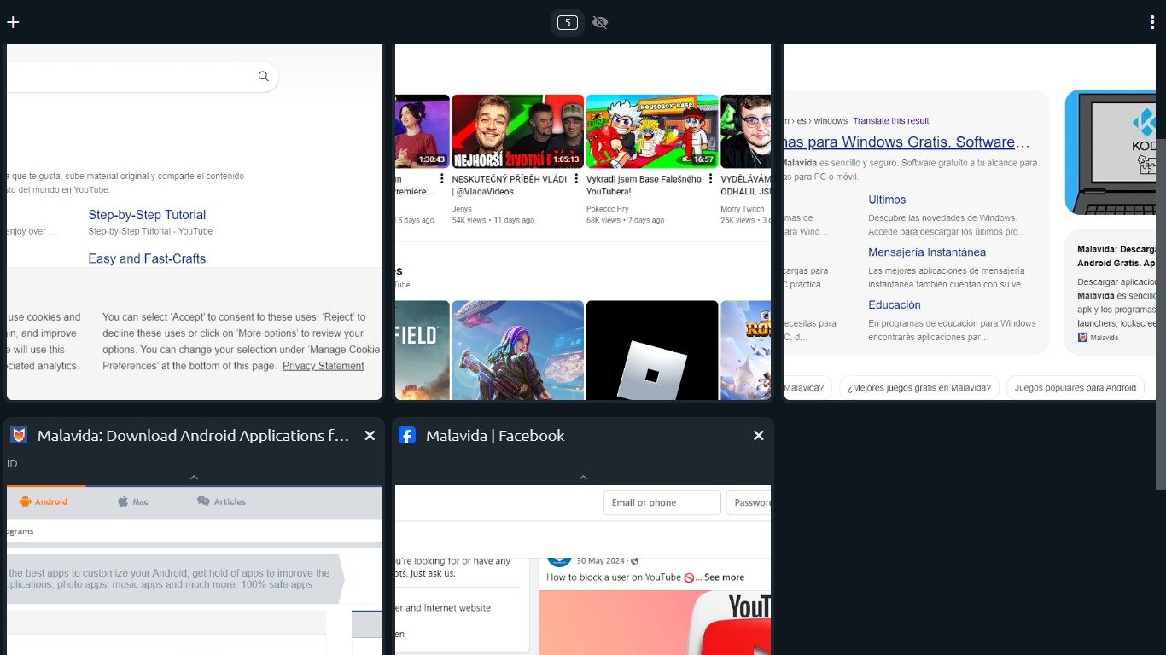
Task: Collapse chevron in the Facebook tab preview
Action: pyautogui.click(x=583, y=478)
